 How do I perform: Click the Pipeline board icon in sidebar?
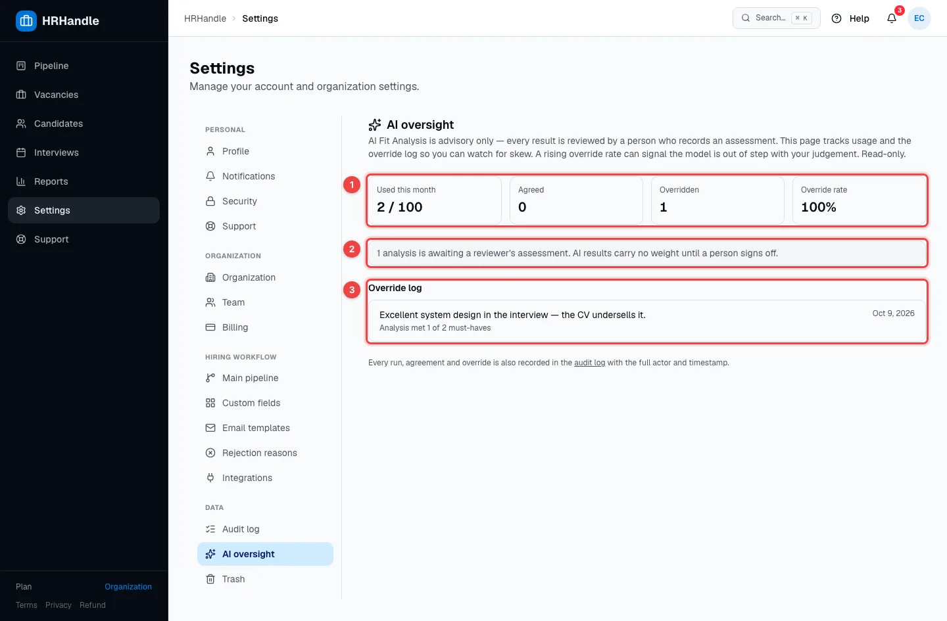21,66
